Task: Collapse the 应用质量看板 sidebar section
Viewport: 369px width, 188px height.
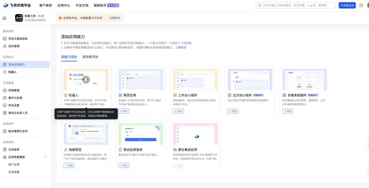Action: (45, 157)
